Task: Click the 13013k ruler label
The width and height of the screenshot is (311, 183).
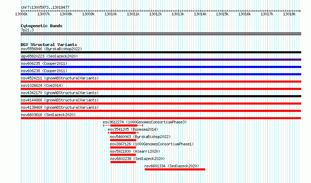Action: click(x=178, y=14)
